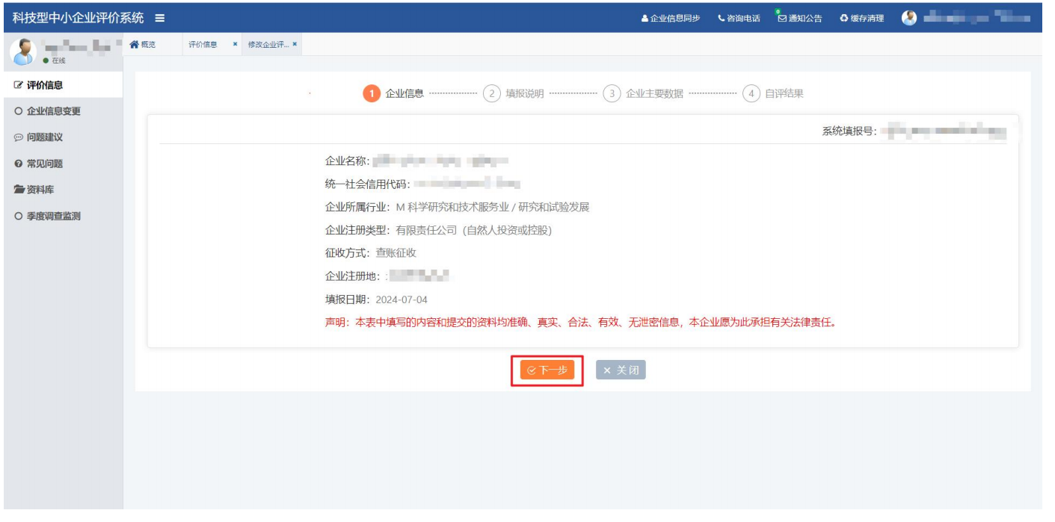Click the 概览 home icon tab

133,46
